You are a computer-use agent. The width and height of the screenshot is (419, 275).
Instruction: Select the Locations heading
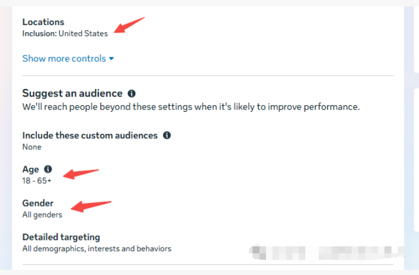(x=43, y=22)
